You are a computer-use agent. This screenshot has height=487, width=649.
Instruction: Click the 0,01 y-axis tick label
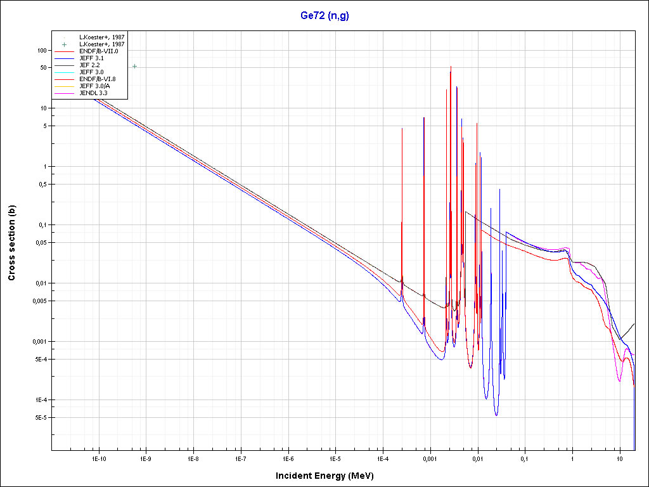click(41, 283)
